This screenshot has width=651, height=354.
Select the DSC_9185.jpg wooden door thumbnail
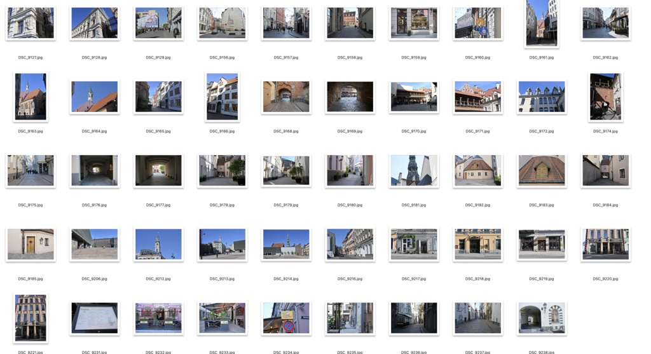[31, 245]
